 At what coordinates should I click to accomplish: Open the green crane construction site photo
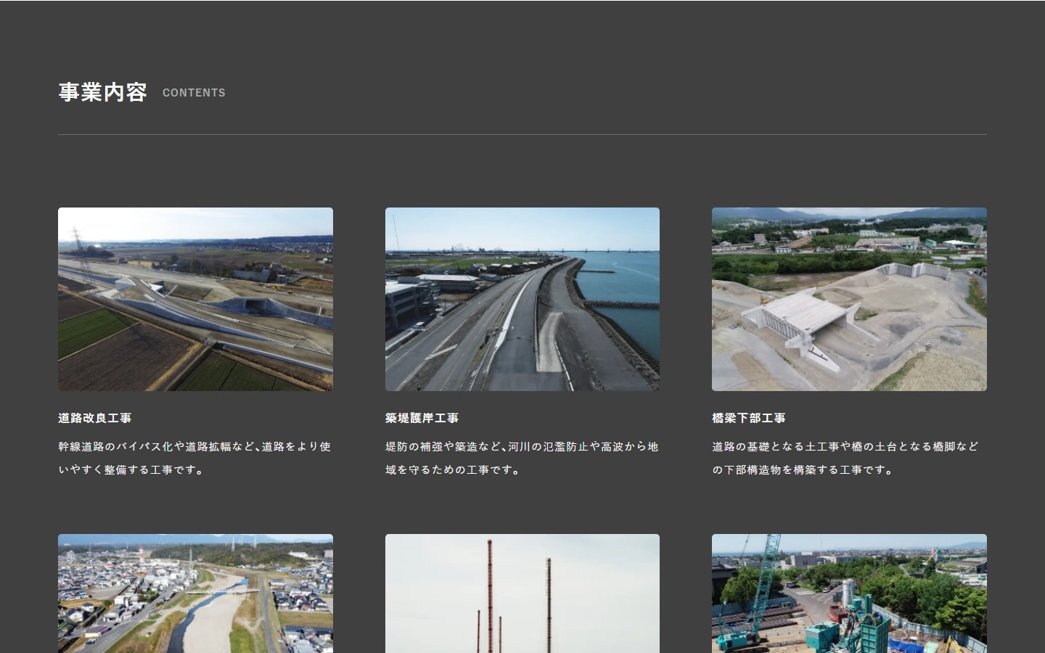(849, 594)
